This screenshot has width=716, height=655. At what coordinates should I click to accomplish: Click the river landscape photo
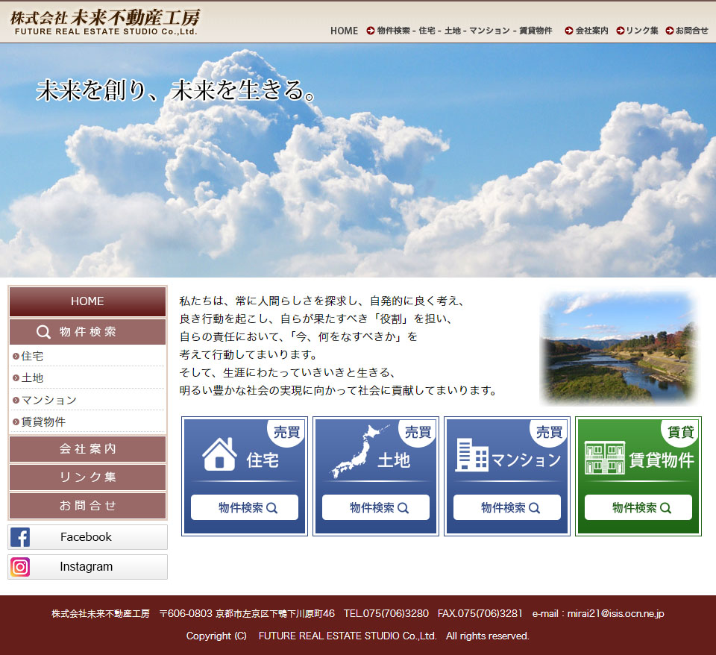pyautogui.click(x=618, y=348)
